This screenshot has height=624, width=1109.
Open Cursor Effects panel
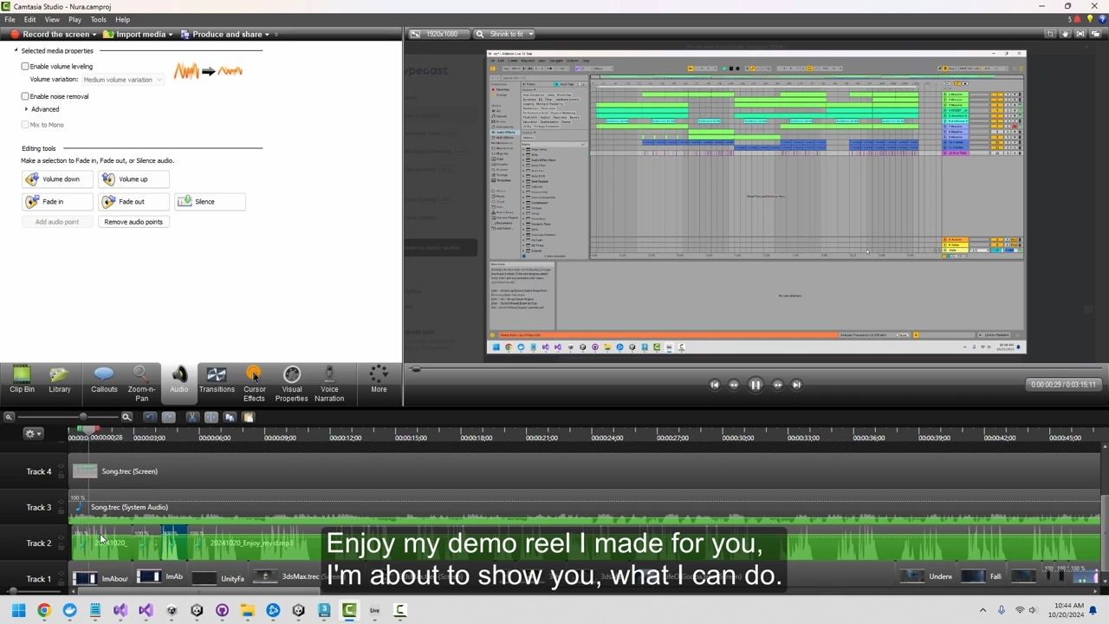pyautogui.click(x=254, y=382)
